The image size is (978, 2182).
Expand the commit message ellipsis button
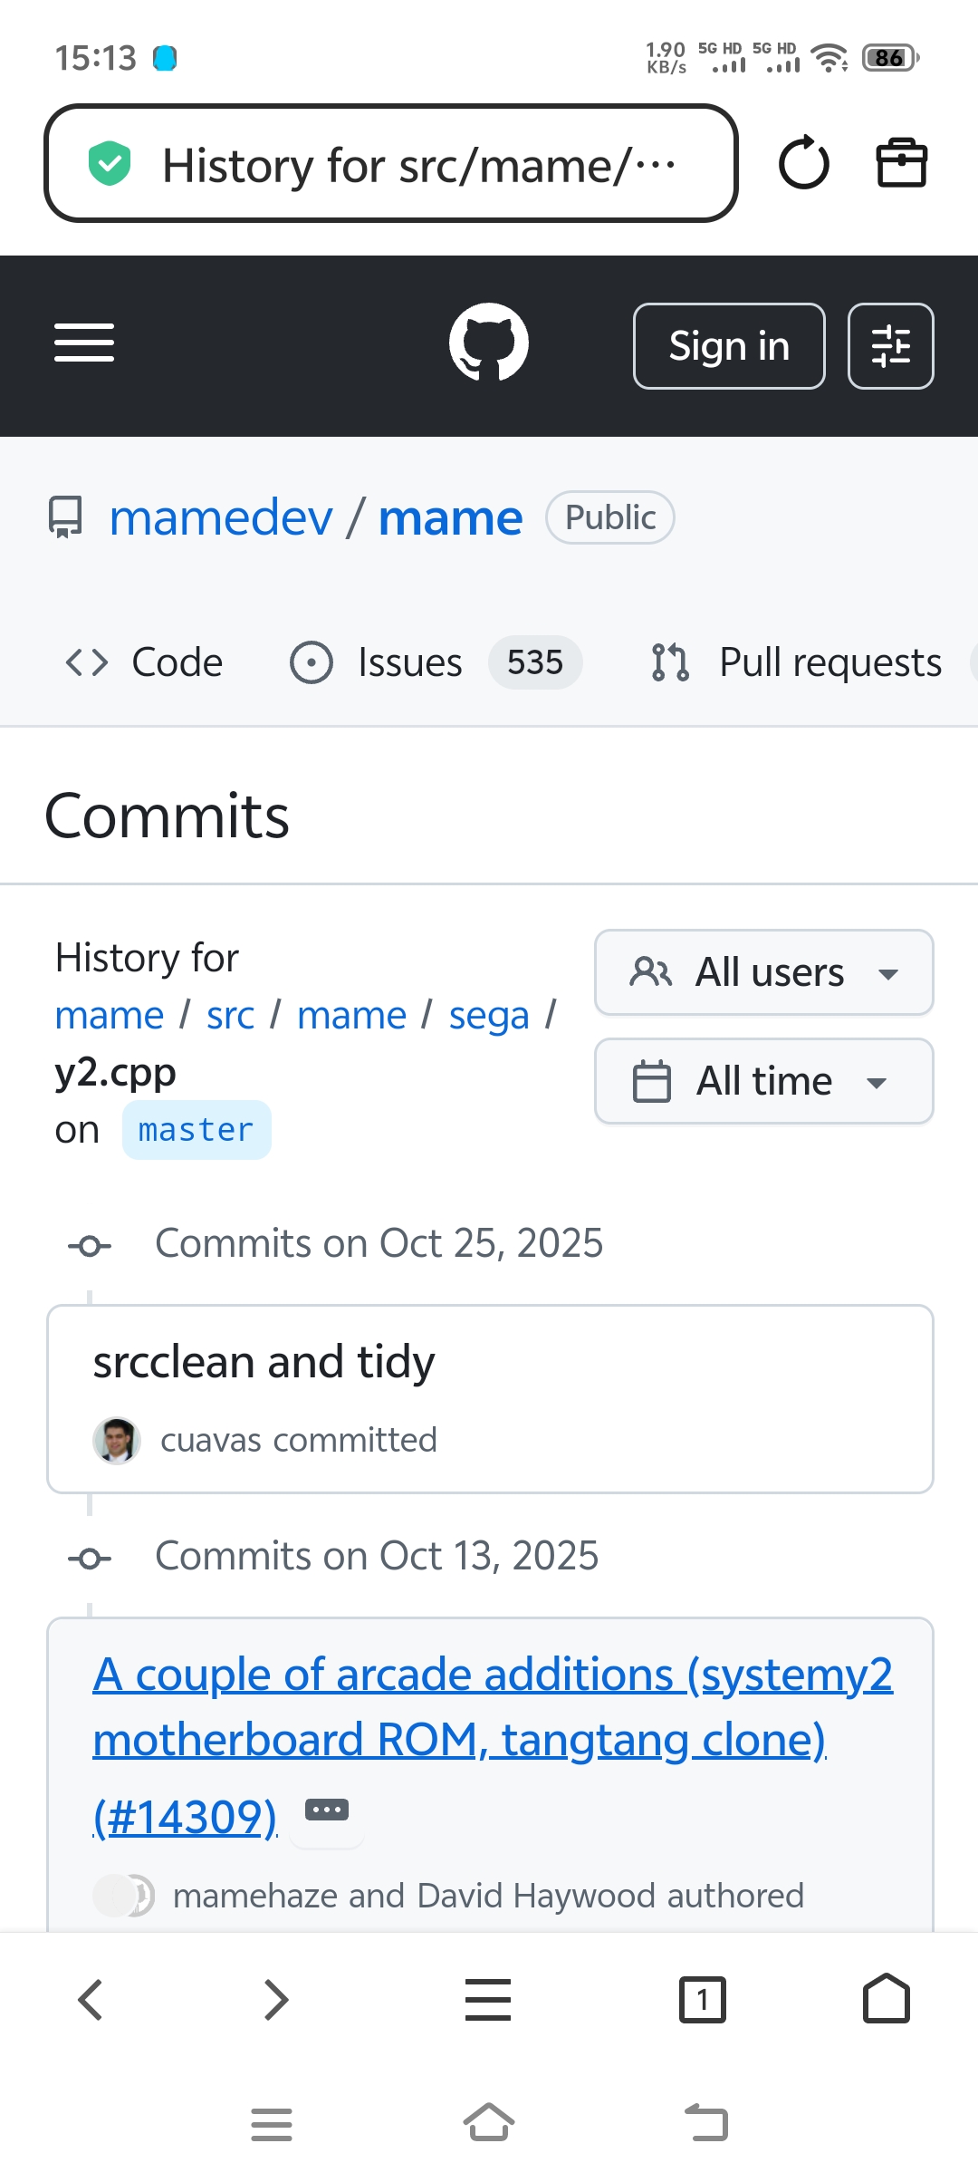(327, 1810)
